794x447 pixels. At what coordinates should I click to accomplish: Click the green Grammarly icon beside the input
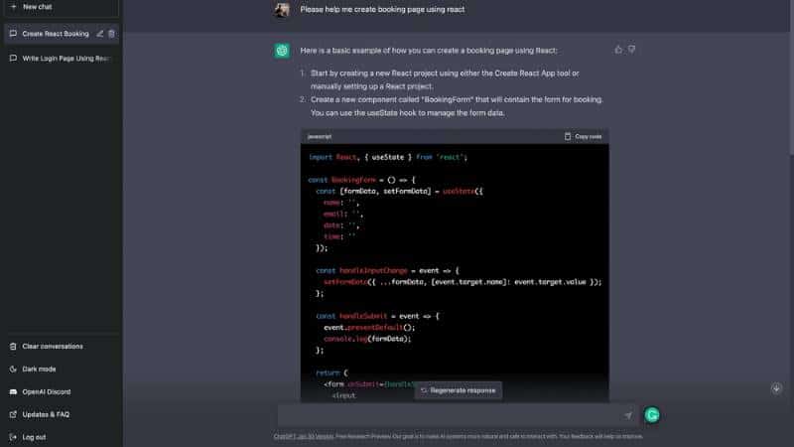[x=652, y=415]
